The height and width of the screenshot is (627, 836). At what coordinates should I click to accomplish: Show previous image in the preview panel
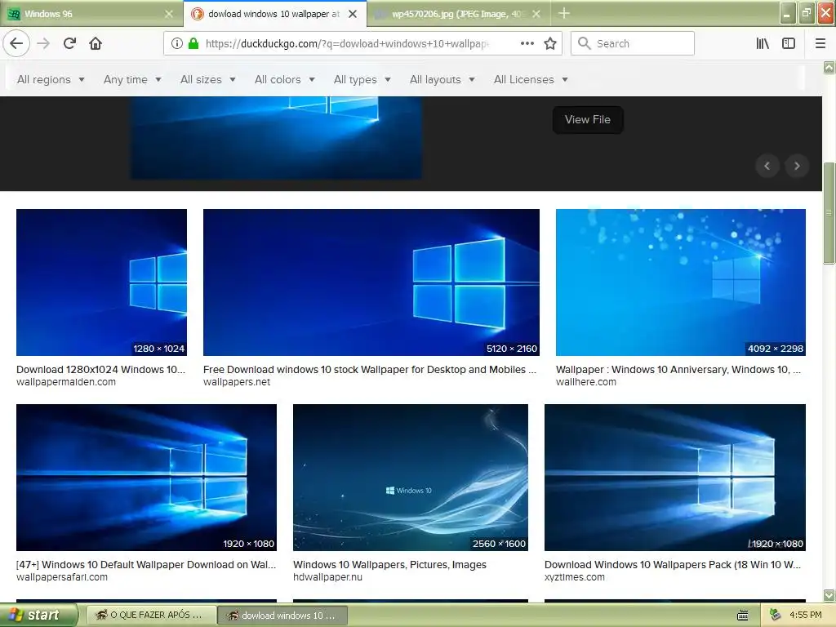point(767,166)
